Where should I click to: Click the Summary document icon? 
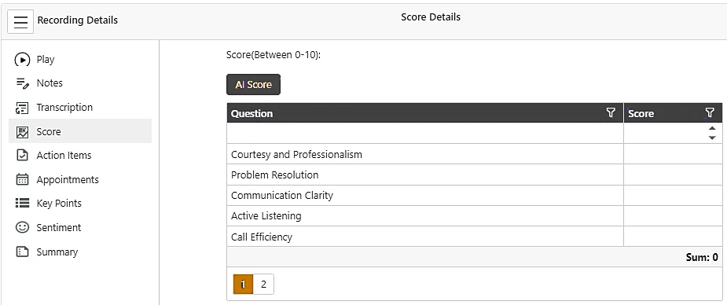point(22,252)
